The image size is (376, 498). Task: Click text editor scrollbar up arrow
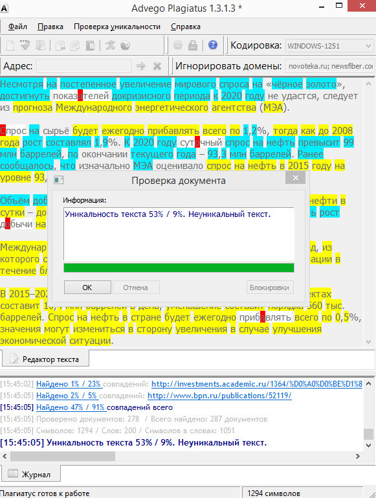coord(368,84)
